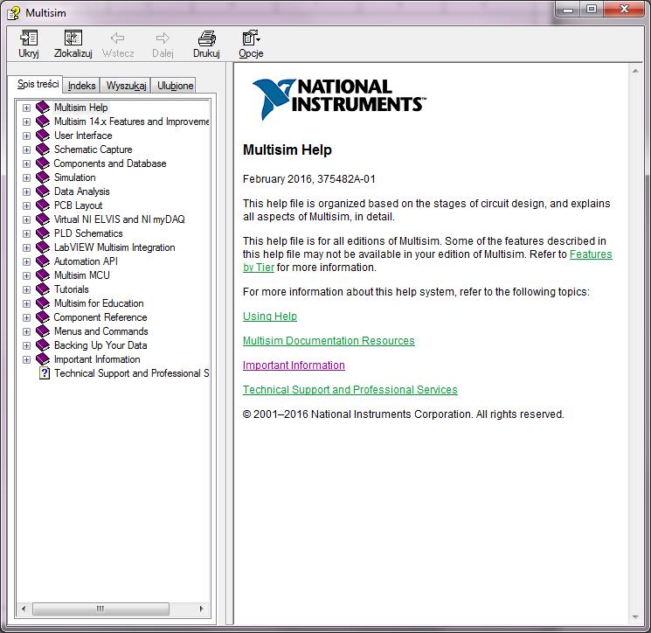Open the Features by Tier link
The image size is (651, 633).
591,254
